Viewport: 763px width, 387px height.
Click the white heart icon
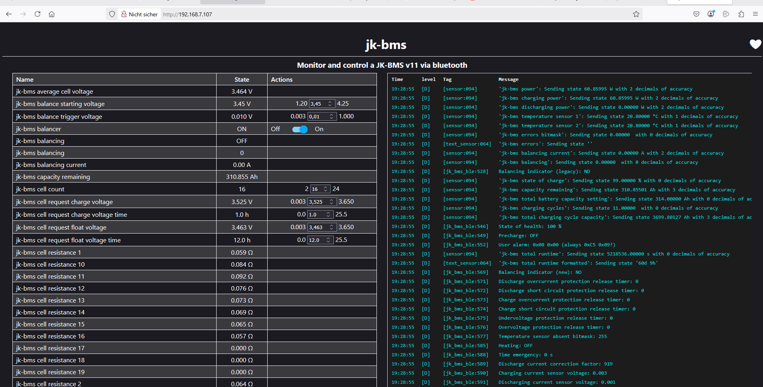[755, 44]
